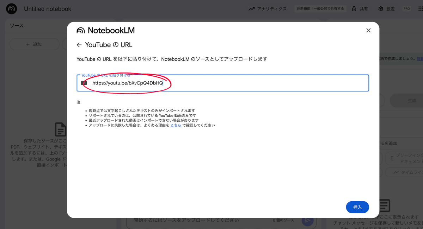Click inside the YouTube URL input field
423x229 pixels.
[223, 83]
